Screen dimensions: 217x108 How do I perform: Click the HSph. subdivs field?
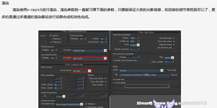point(57,85)
